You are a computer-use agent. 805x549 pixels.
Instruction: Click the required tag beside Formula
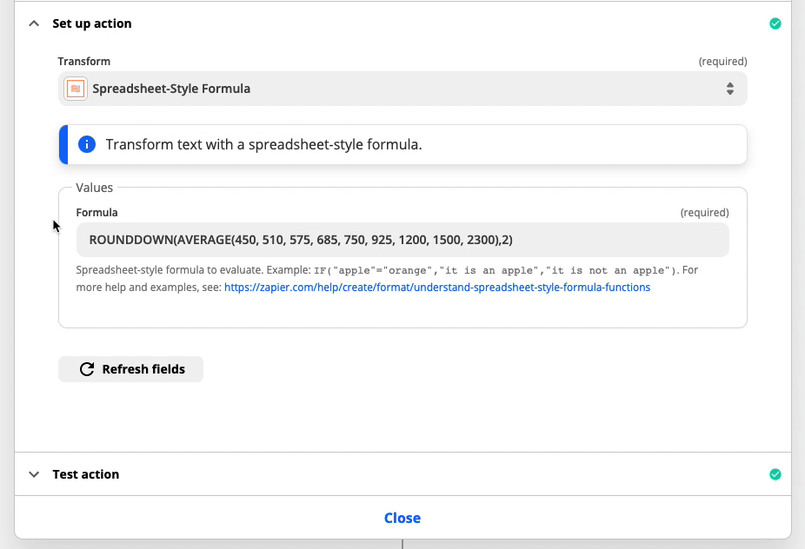click(x=704, y=213)
